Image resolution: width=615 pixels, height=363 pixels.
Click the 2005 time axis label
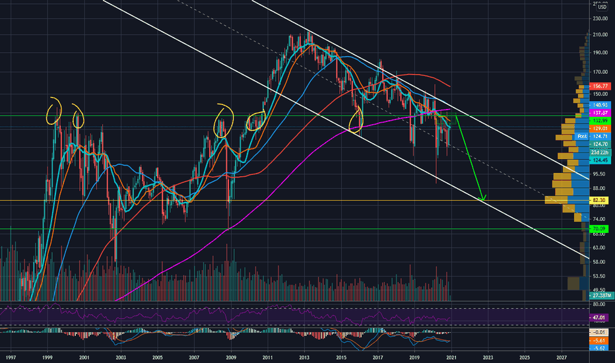point(157,358)
